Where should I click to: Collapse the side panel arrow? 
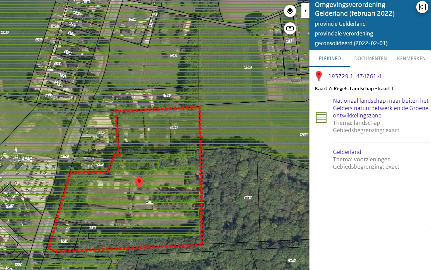click(x=305, y=11)
